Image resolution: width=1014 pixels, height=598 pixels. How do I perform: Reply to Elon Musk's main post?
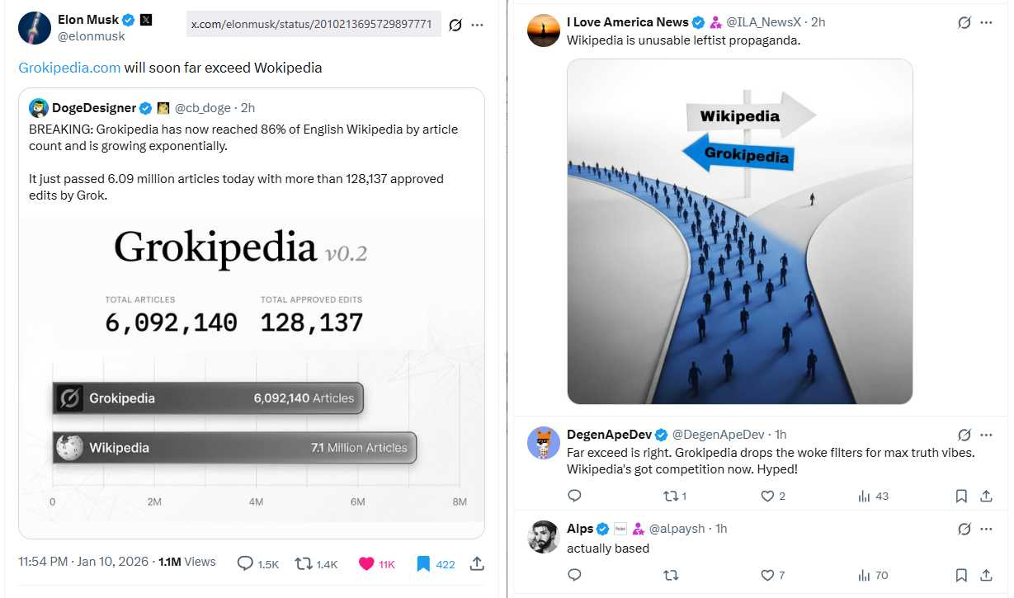246,563
